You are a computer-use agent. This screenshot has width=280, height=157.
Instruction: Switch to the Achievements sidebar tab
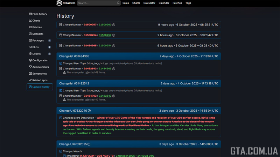point(40,67)
